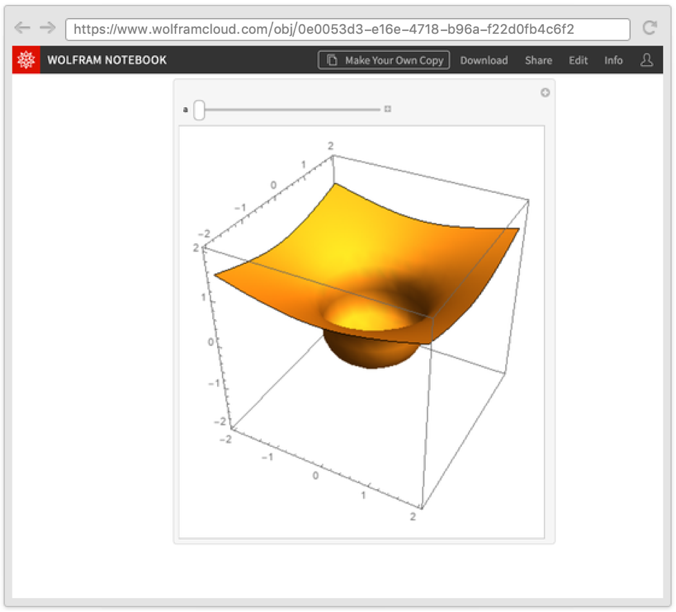Viewport: 676px width, 612px height.
Task: Click the WOLFRAM NOTEBOOK title text
Action: tap(107, 60)
